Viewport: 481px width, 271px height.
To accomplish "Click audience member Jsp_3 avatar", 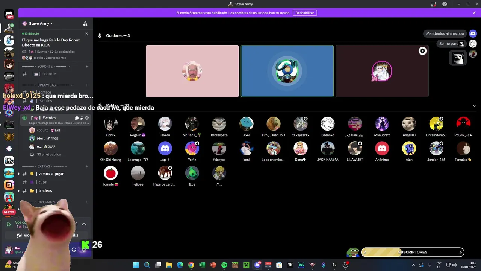I will (165, 149).
